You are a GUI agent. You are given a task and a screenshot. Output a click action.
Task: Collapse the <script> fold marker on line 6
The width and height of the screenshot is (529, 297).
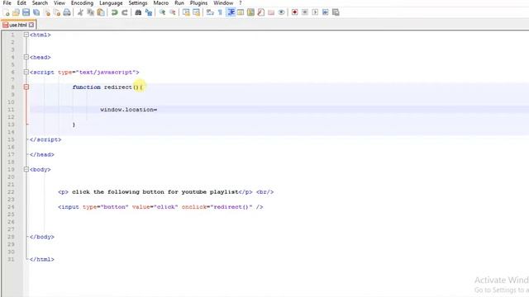26,72
